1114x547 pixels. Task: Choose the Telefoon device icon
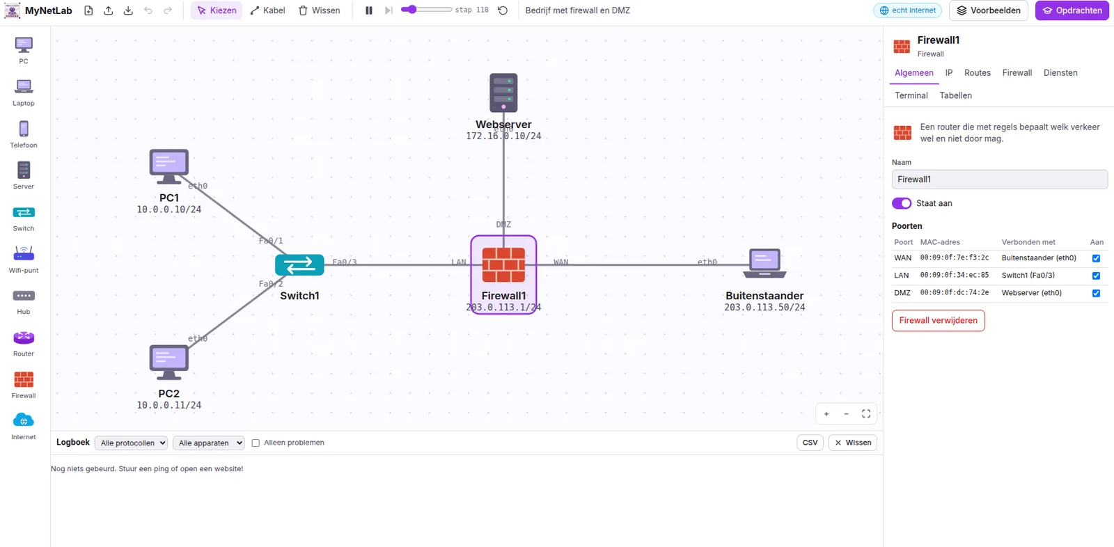click(x=24, y=134)
